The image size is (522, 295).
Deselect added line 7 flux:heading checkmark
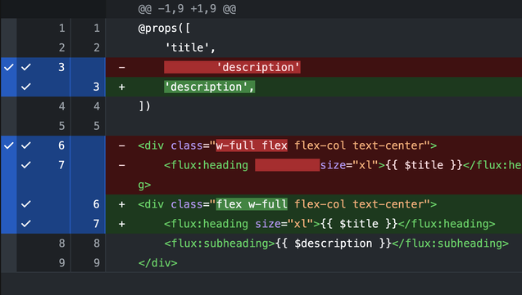click(26, 224)
